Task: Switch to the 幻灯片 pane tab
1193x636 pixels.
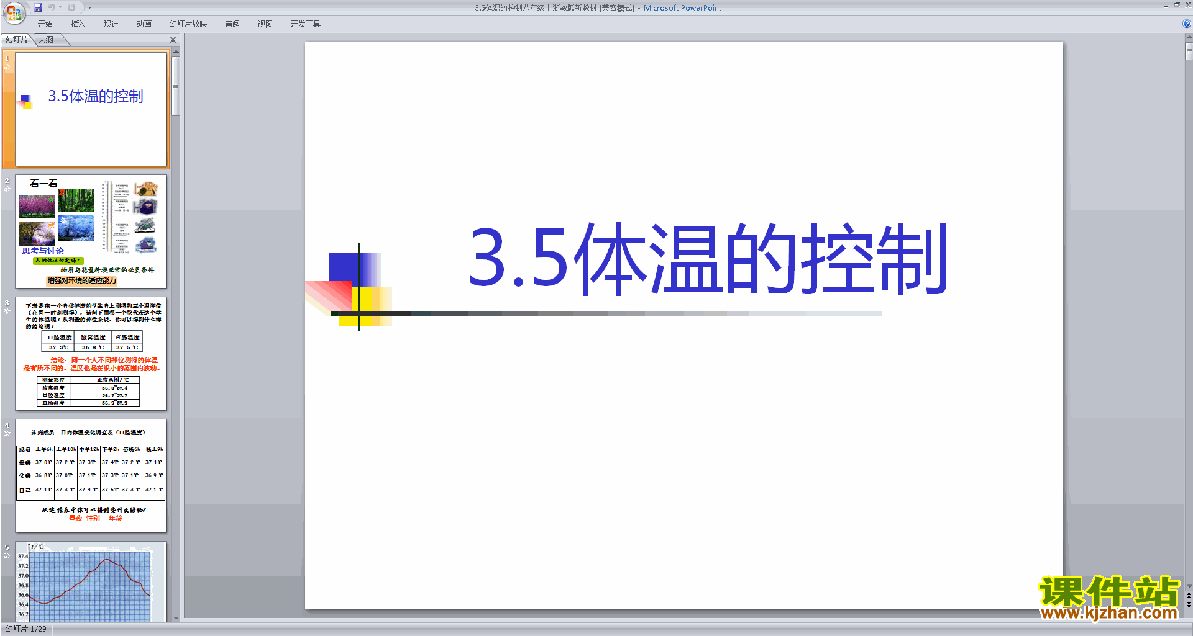Action: tap(17, 40)
